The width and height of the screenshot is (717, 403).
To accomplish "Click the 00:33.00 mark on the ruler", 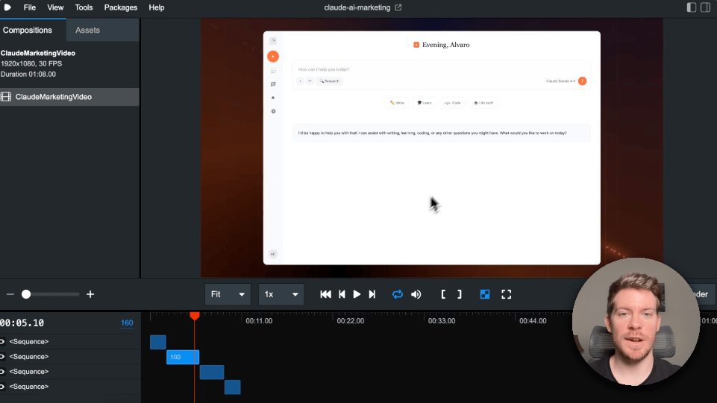I will click(441, 321).
